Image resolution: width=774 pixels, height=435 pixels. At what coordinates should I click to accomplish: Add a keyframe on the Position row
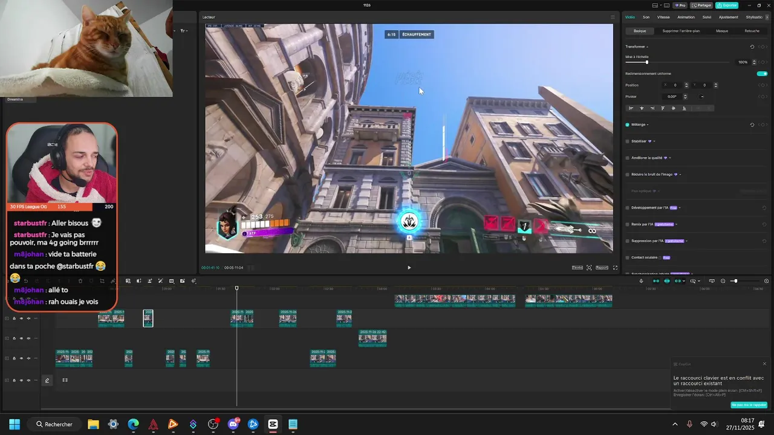(x=764, y=85)
